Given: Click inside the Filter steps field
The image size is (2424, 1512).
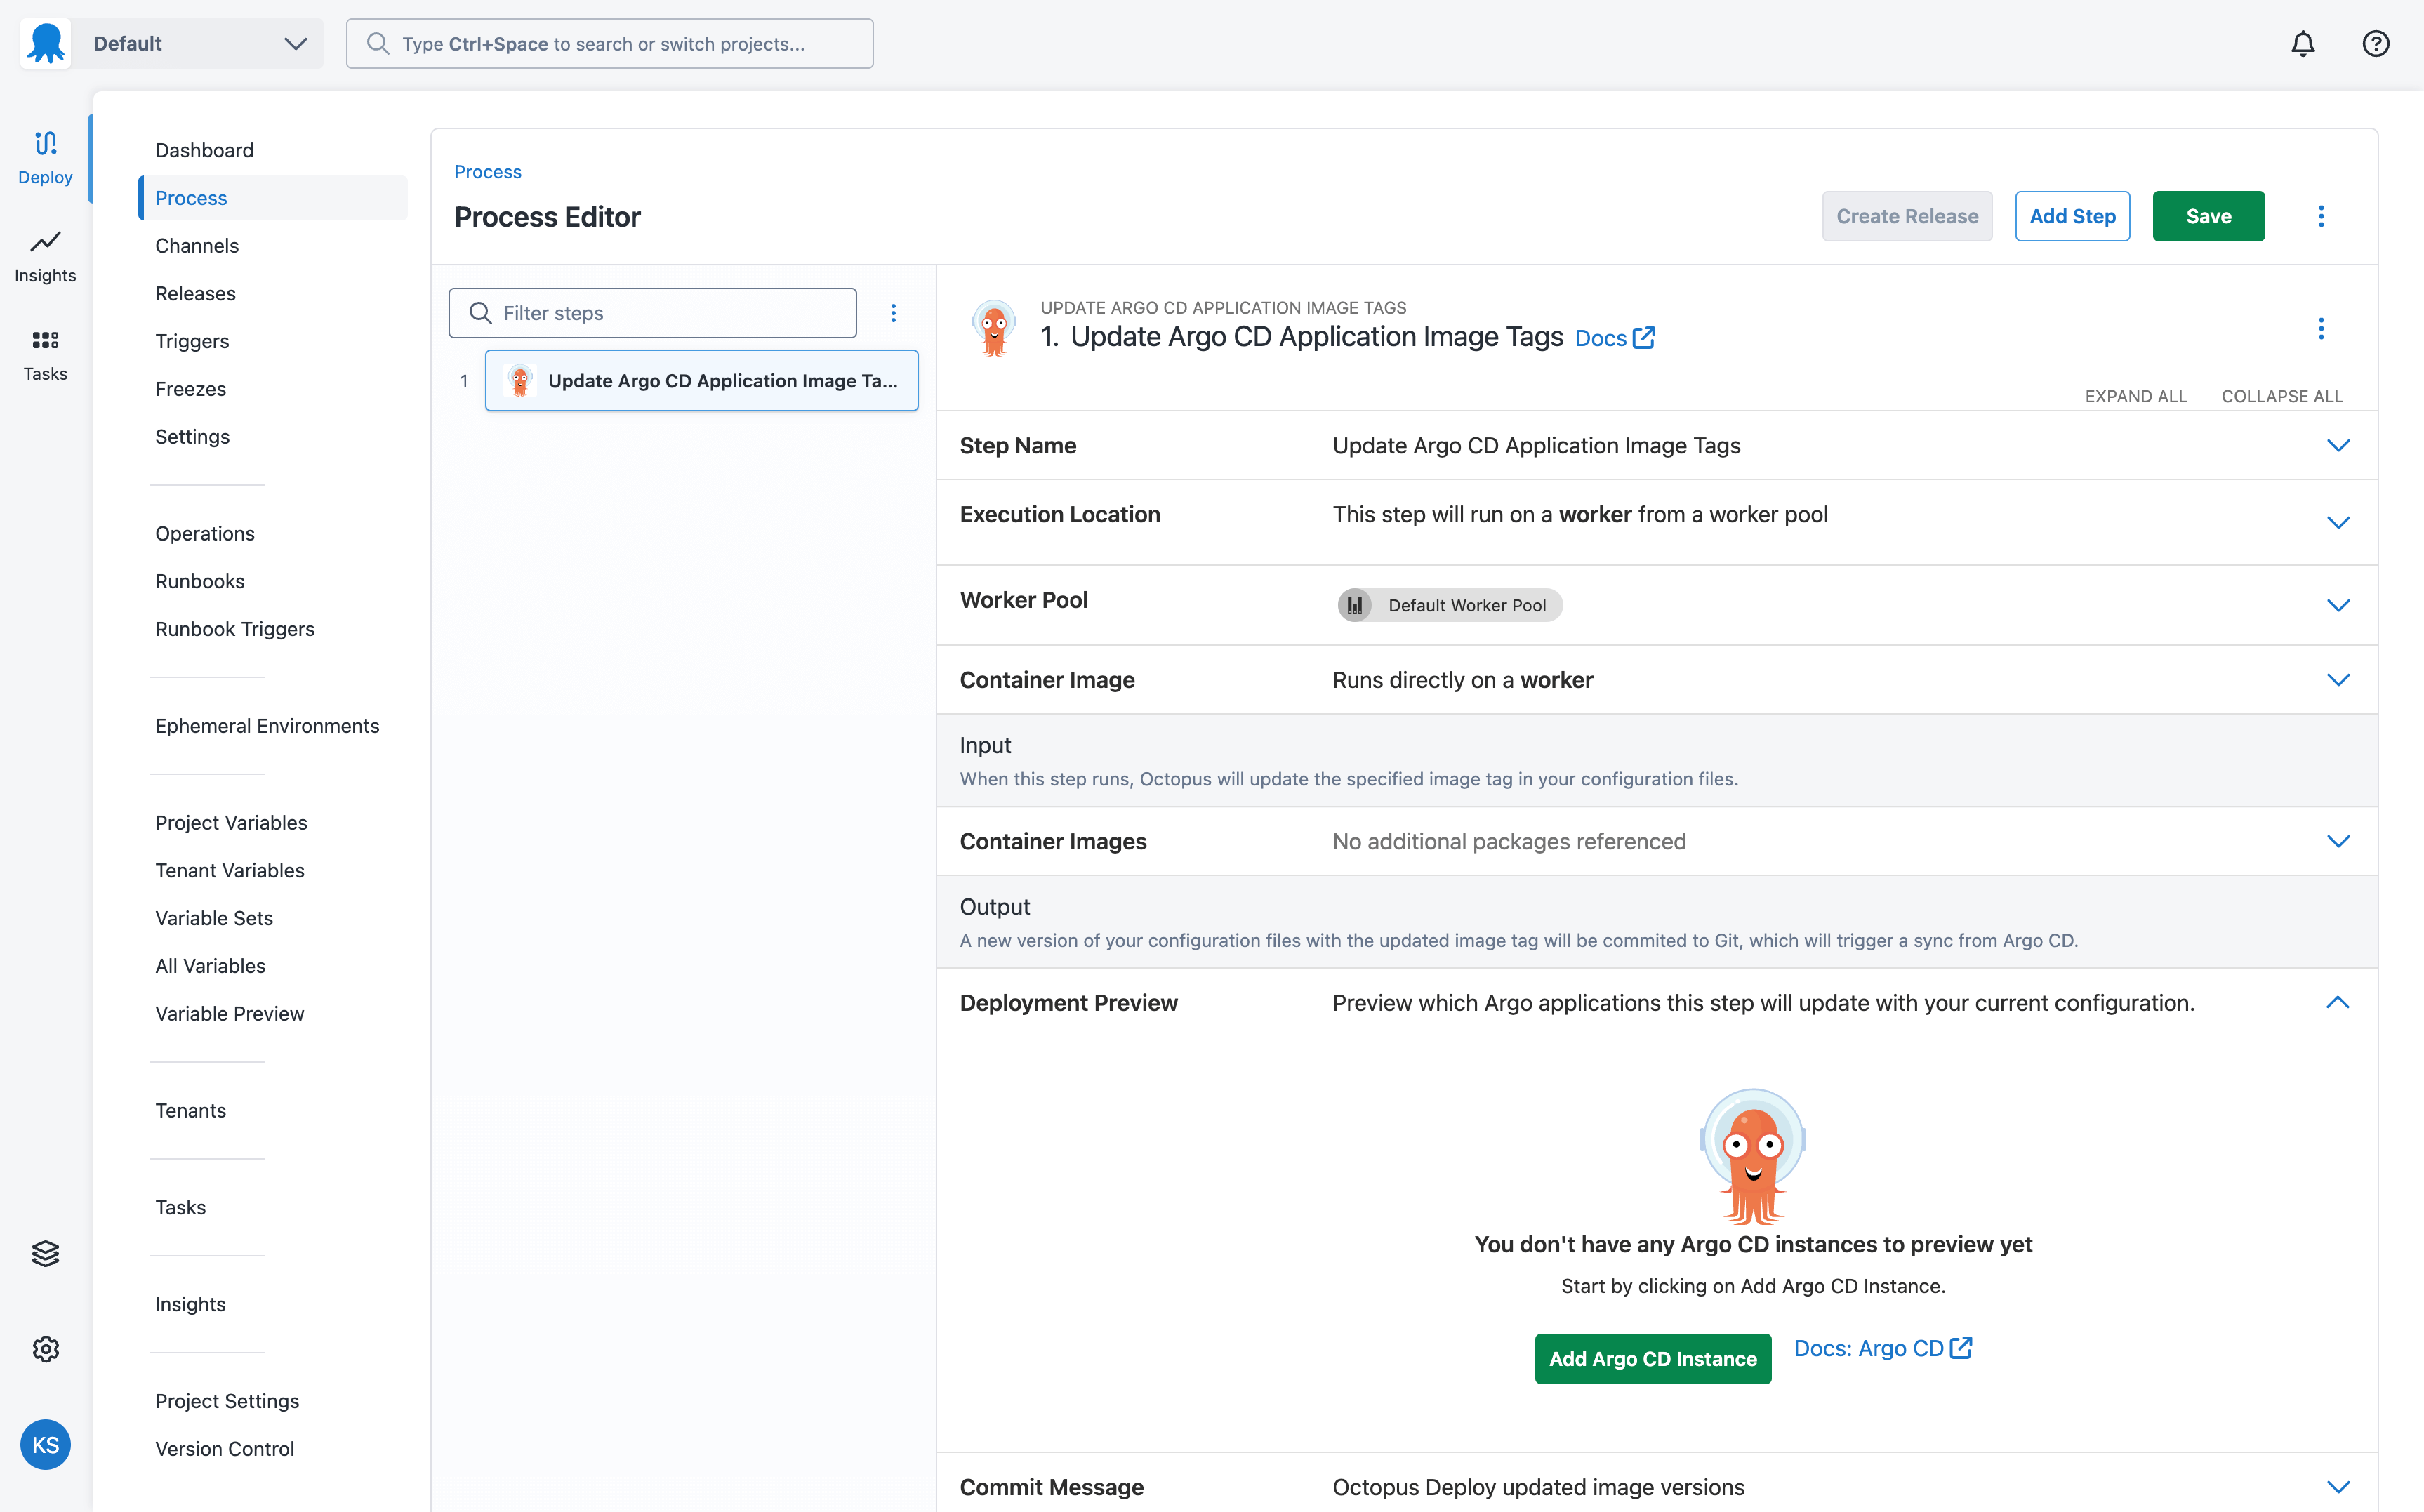Looking at the screenshot, I should coord(652,312).
